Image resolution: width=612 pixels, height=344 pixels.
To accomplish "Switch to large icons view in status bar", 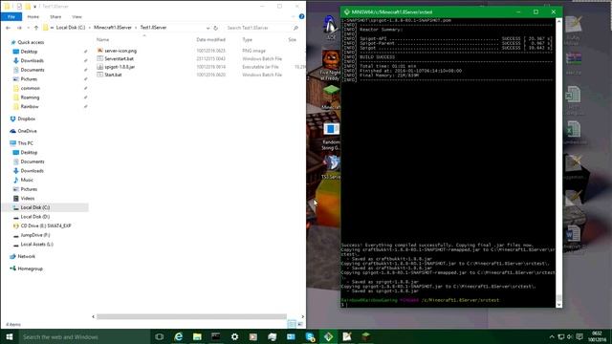I will coord(300,324).
